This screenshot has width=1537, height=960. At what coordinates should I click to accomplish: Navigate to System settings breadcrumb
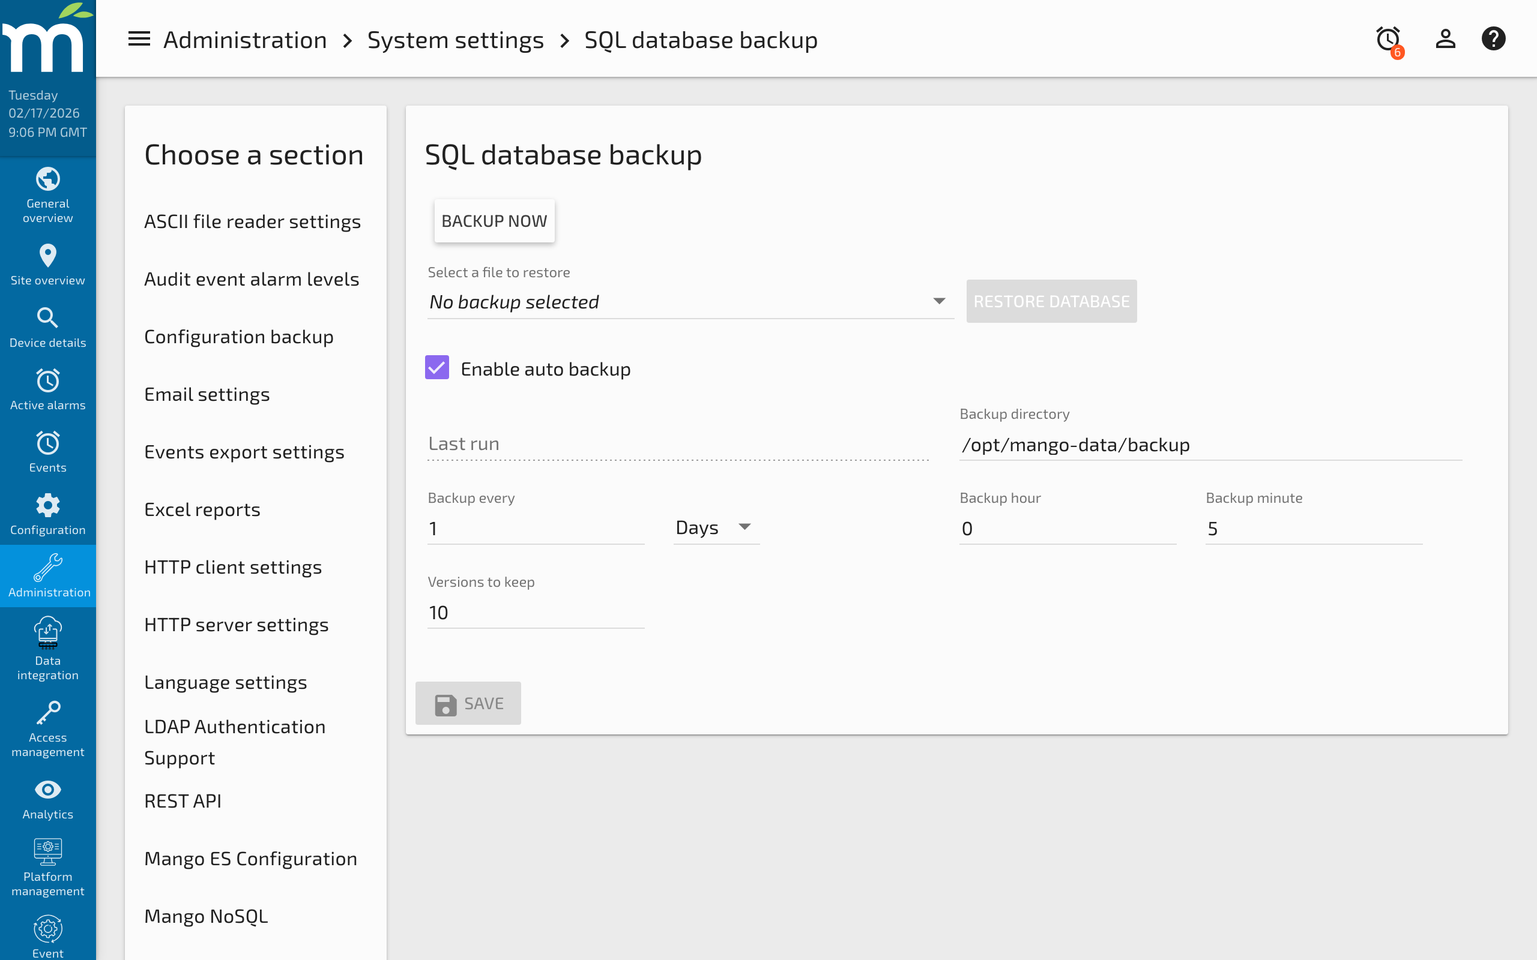pyautogui.click(x=455, y=40)
